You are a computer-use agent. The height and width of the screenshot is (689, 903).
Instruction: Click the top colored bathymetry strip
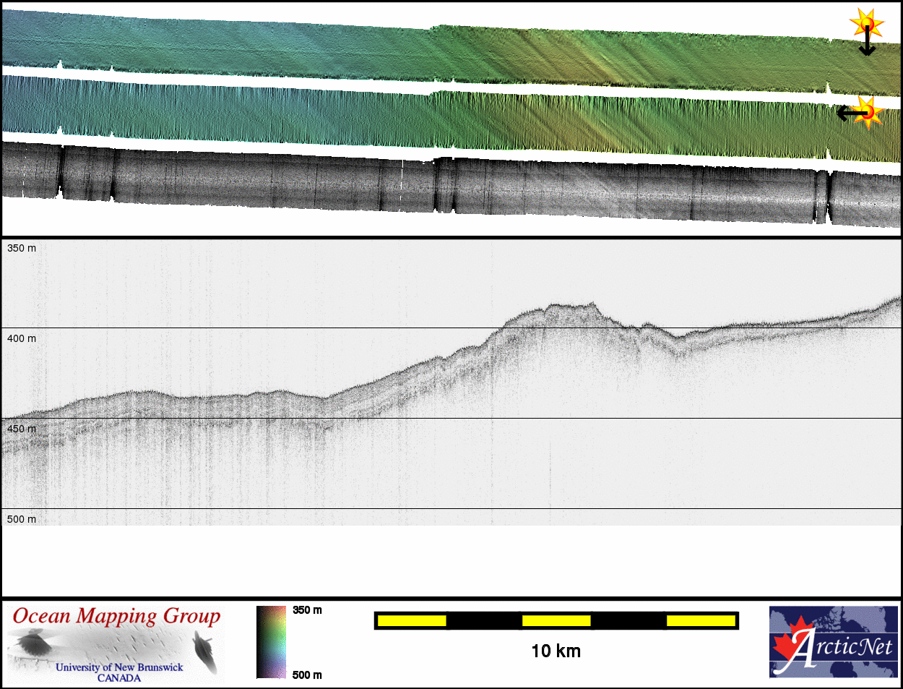433,49
